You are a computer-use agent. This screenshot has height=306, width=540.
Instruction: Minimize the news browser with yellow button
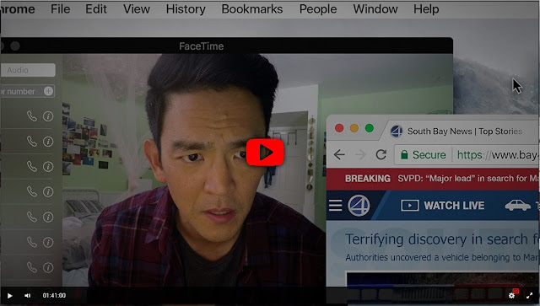354,128
